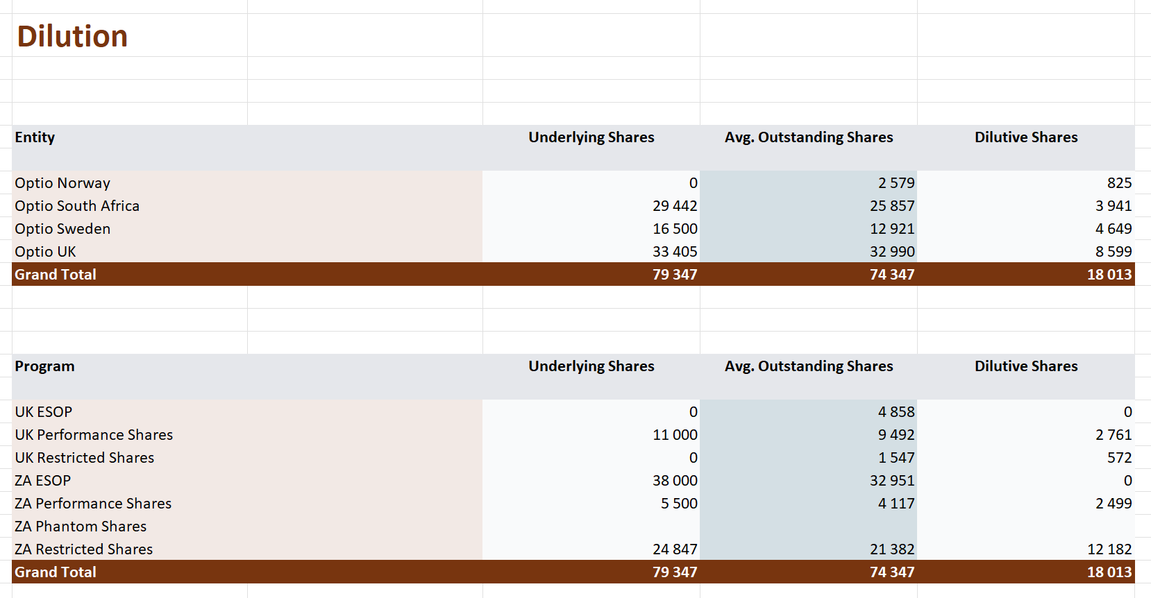Select ZA Restricted Shares dilutive value 12 182
The width and height of the screenshot is (1151, 598).
1109,549
